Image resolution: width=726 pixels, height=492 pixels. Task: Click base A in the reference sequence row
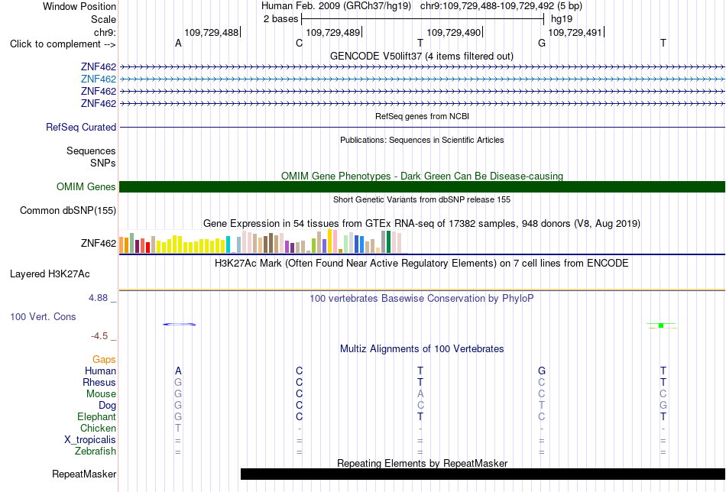(178, 44)
